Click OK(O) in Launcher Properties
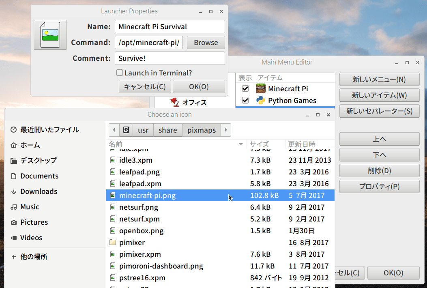Image resolution: width=427 pixels, height=288 pixels. click(199, 87)
